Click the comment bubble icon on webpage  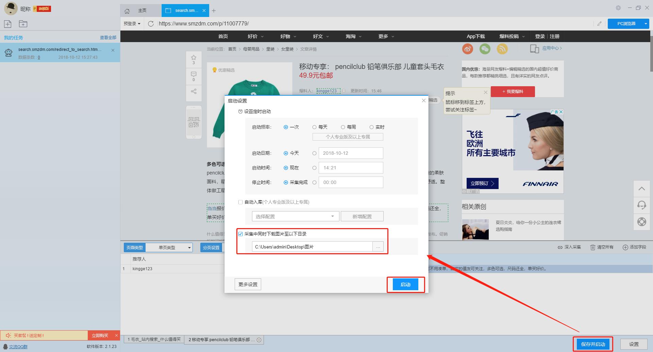(x=194, y=74)
